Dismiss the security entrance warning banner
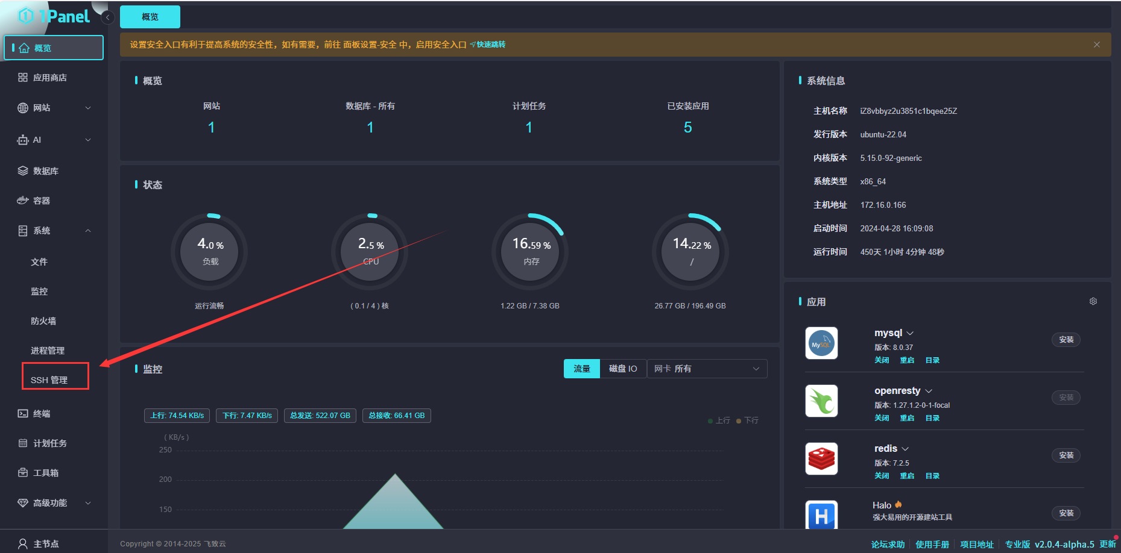This screenshot has height=553, width=1121. point(1096,45)
